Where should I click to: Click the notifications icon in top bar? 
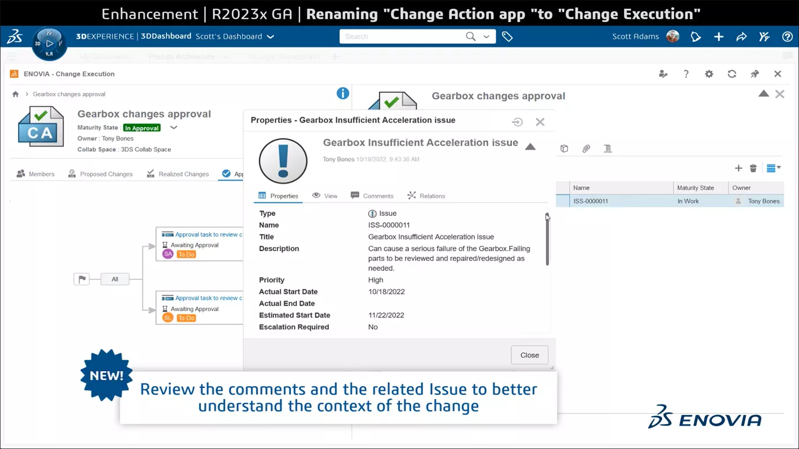point(696,36)
